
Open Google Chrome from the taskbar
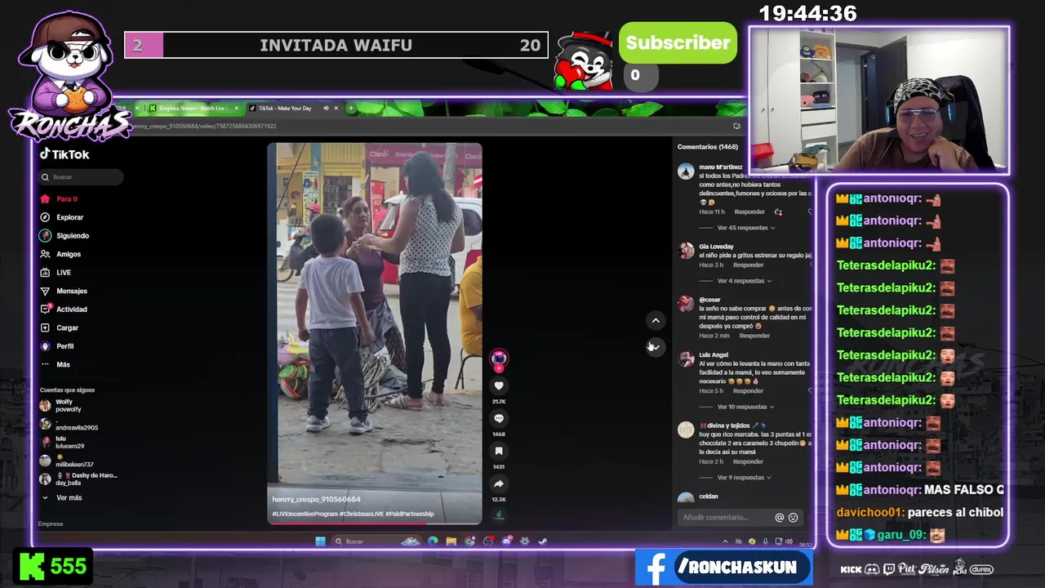coord(469,541)
